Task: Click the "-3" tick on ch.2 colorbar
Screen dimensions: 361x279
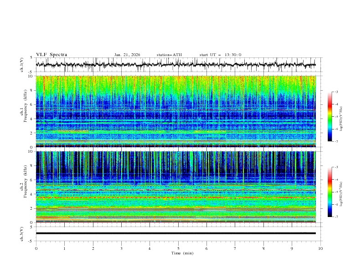Action: (336, 167)
